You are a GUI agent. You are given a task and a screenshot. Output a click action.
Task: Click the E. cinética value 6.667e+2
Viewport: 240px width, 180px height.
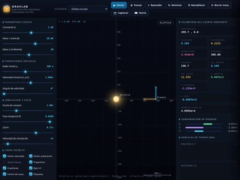tap(217, 77)
